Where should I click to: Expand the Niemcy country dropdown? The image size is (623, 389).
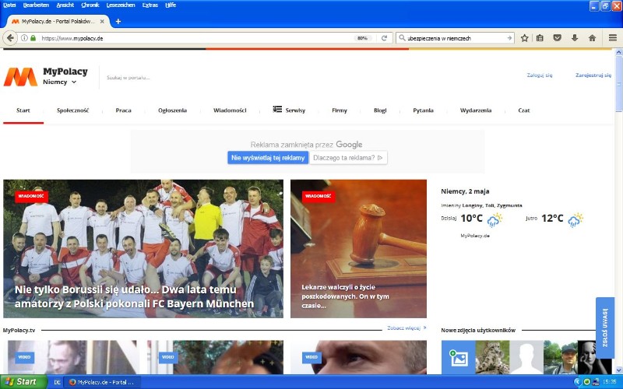coord(60,82)
